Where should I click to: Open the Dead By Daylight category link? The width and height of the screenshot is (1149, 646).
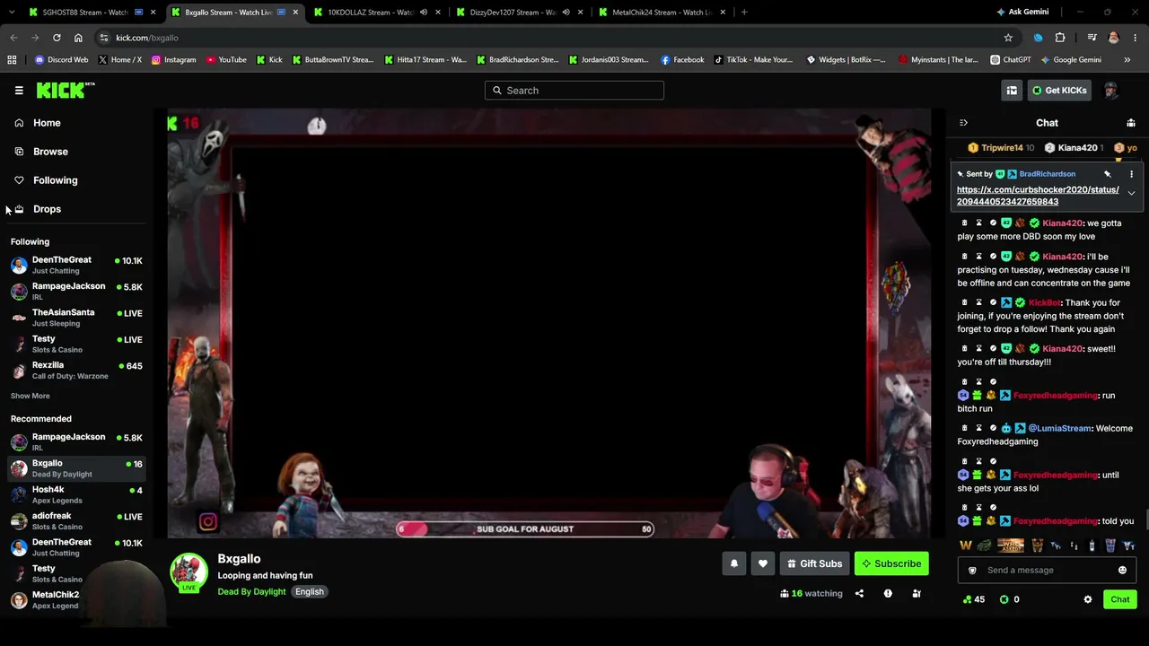click(251, 592)
